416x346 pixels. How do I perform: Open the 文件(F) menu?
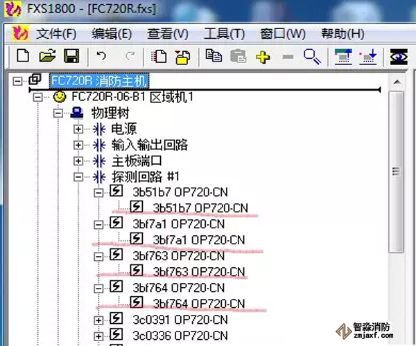55,33
